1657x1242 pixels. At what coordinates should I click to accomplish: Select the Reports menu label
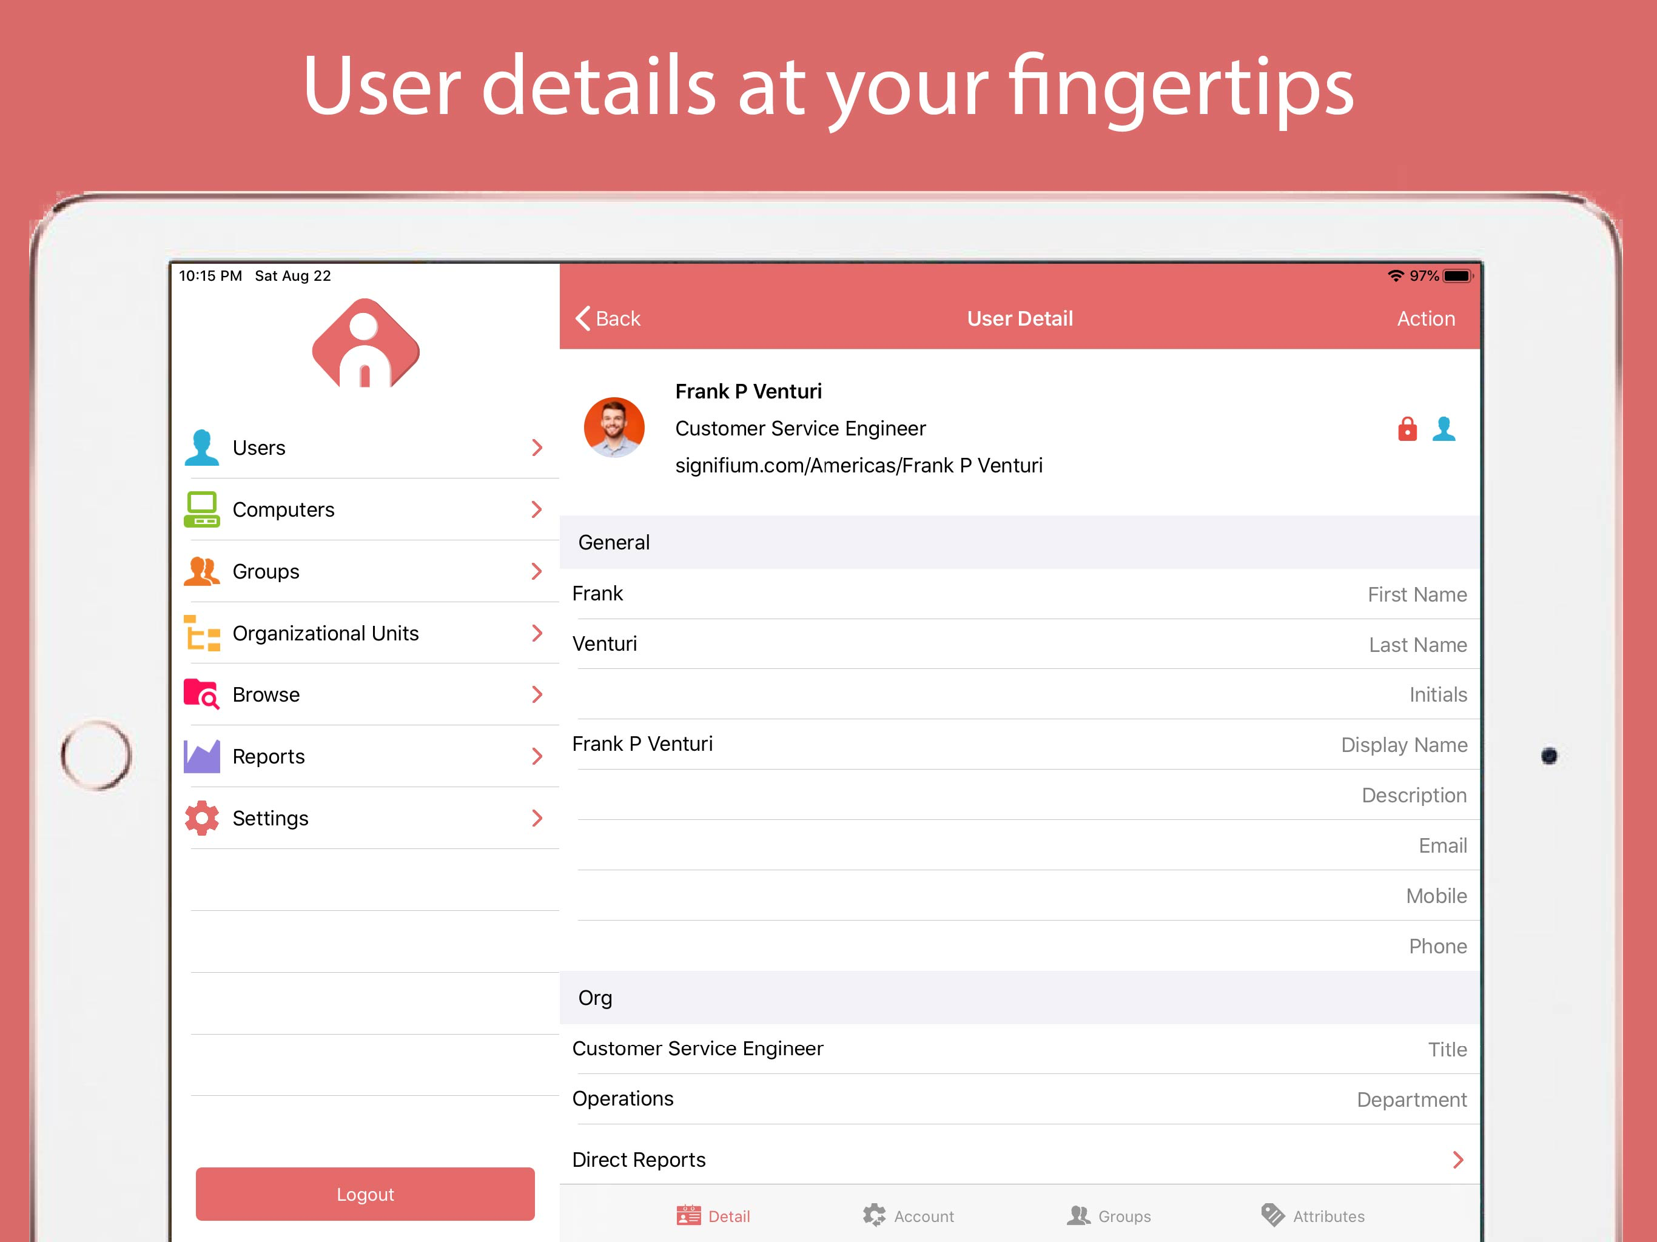click(x=269, y=757)
